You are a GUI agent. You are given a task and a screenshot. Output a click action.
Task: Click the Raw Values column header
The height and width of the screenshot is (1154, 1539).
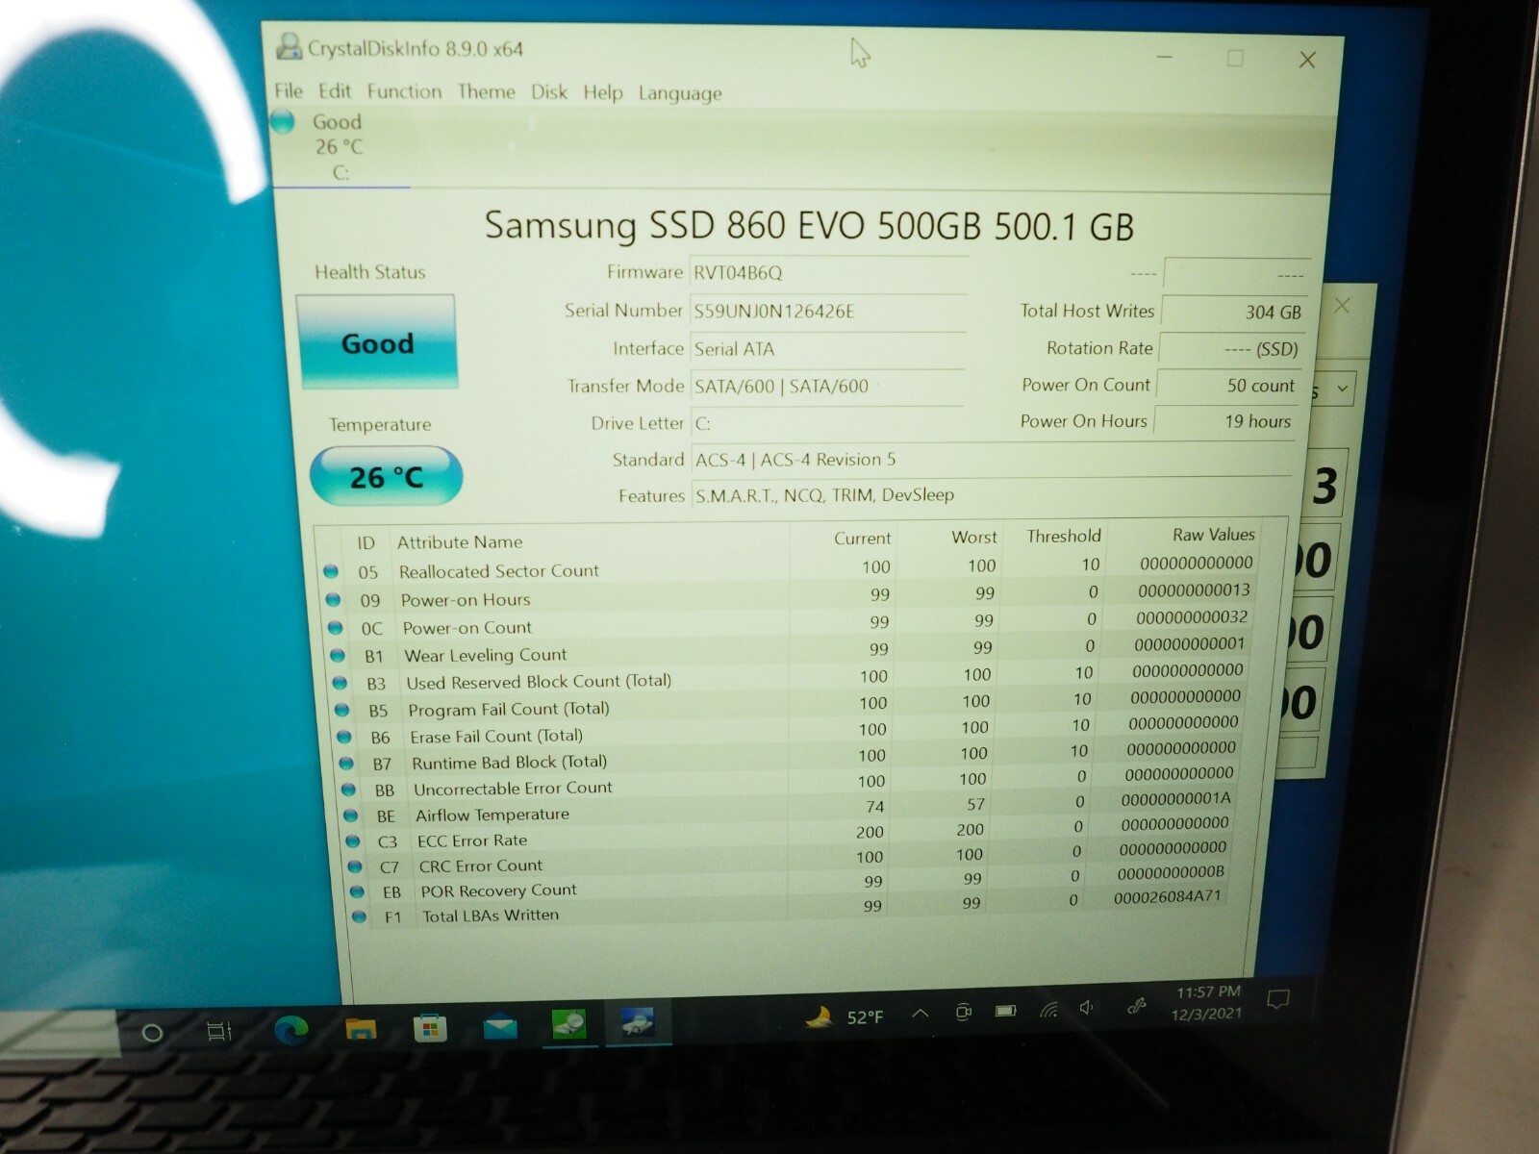pyautogui.click(x=1213, y=534)
